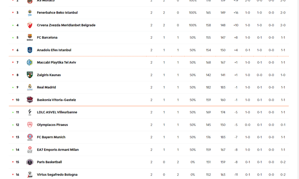Click the Zalgiris Kaunas green logo
Screen dimensions: 299x179
pos(30,75)
